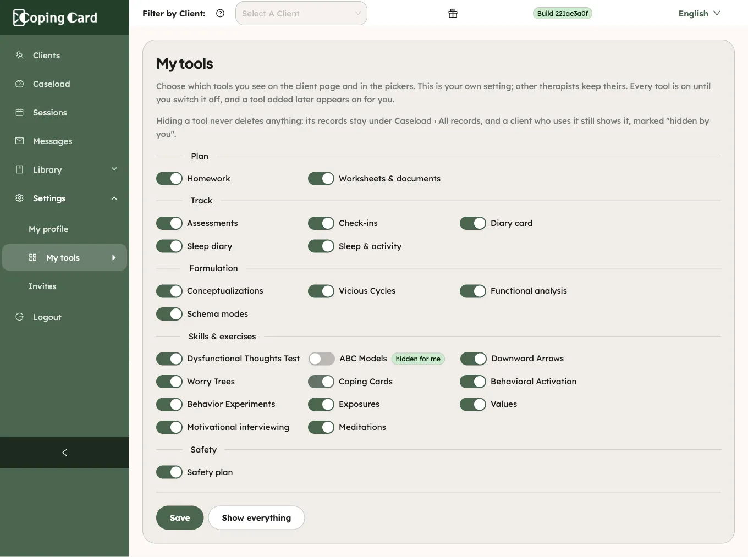Open My profile settings page
748x557 pixels.
click(x=48, y=229)
